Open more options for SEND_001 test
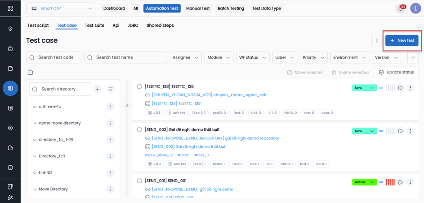Image resolution: width=424 pixels, height=203 pixels. tap(410, 182)
